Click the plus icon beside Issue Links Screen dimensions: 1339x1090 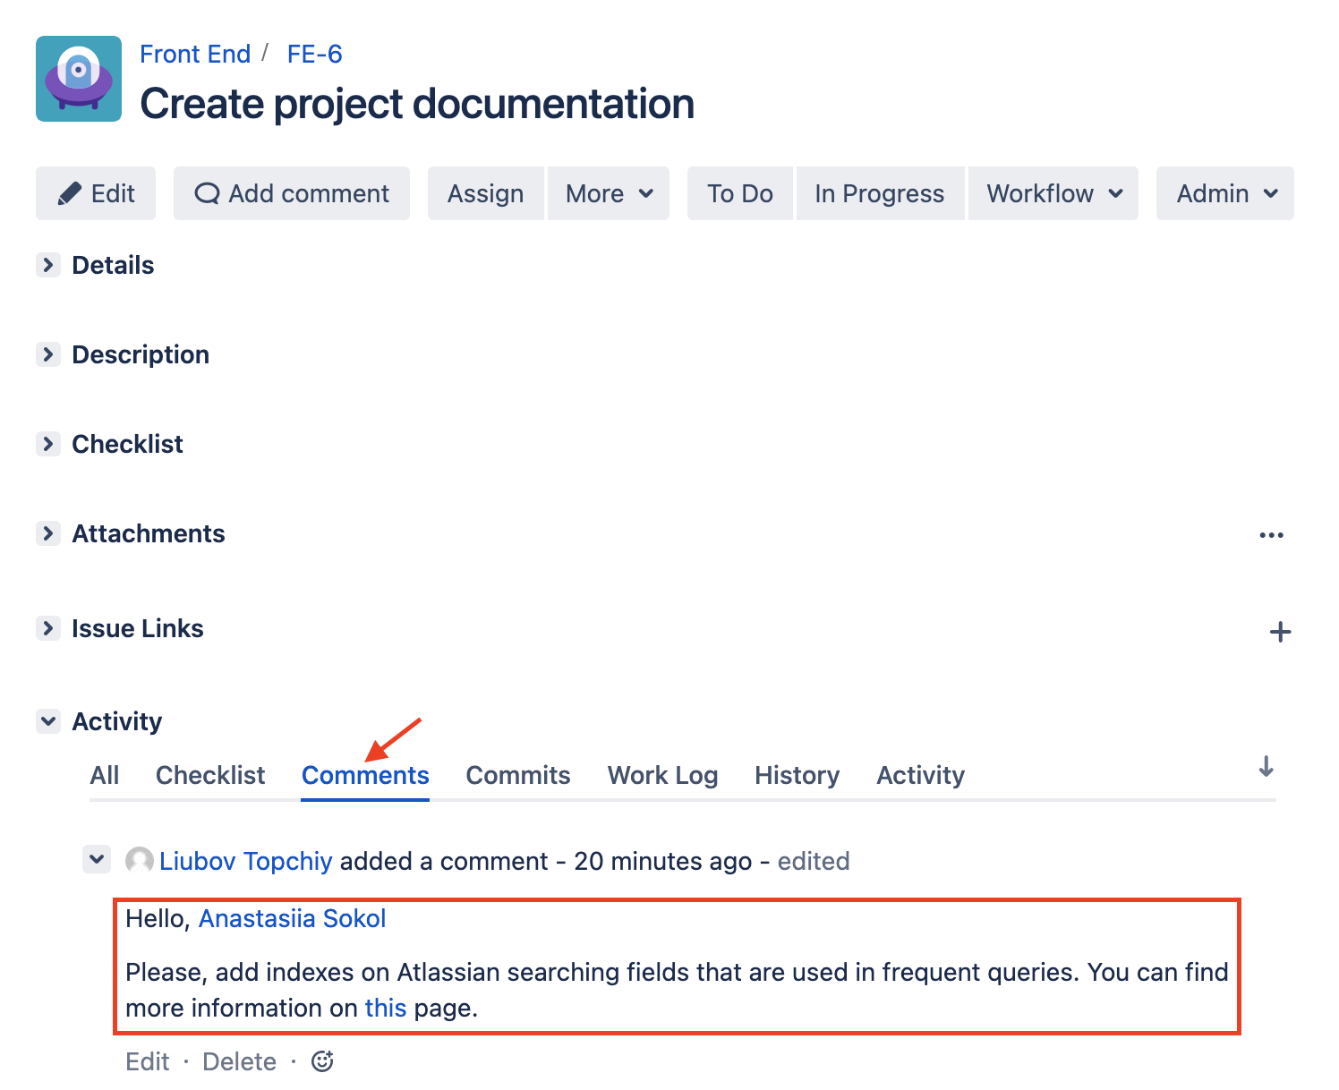1280,632
